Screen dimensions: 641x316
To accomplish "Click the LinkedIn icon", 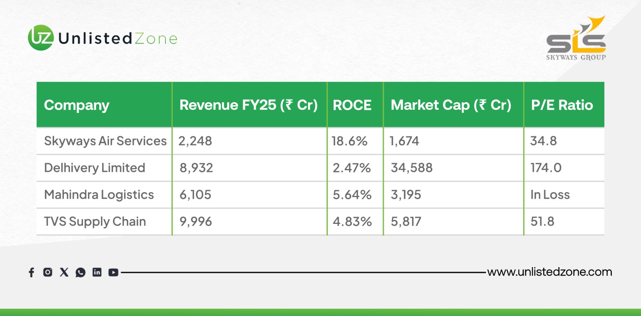I will point(97,272).
